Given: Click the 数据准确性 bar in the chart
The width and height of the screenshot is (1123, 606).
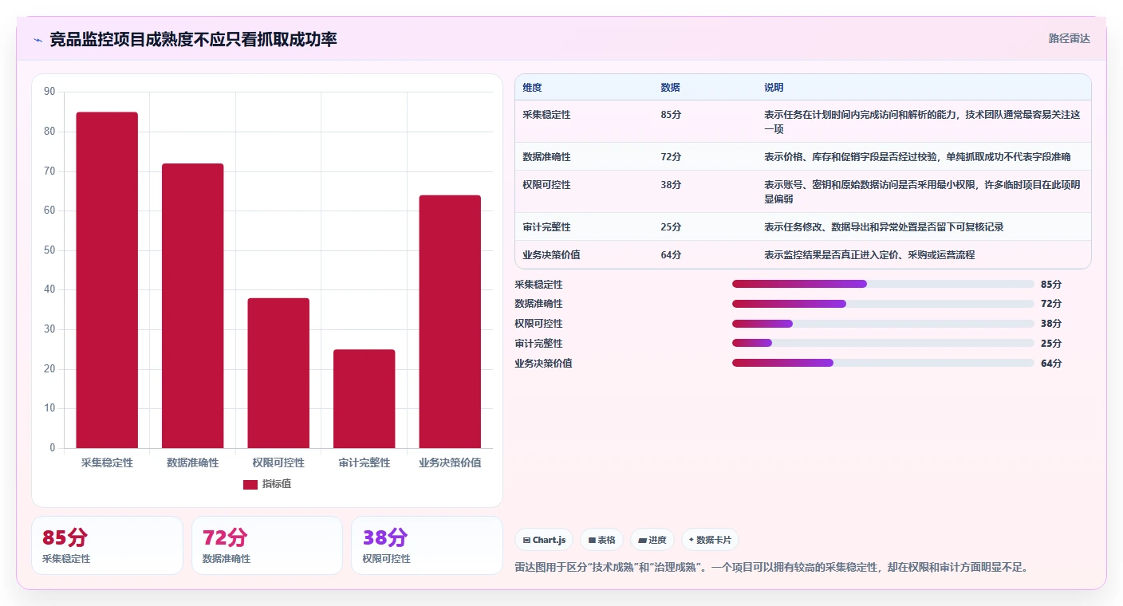Looking at the screenshot, I should 192,305.
